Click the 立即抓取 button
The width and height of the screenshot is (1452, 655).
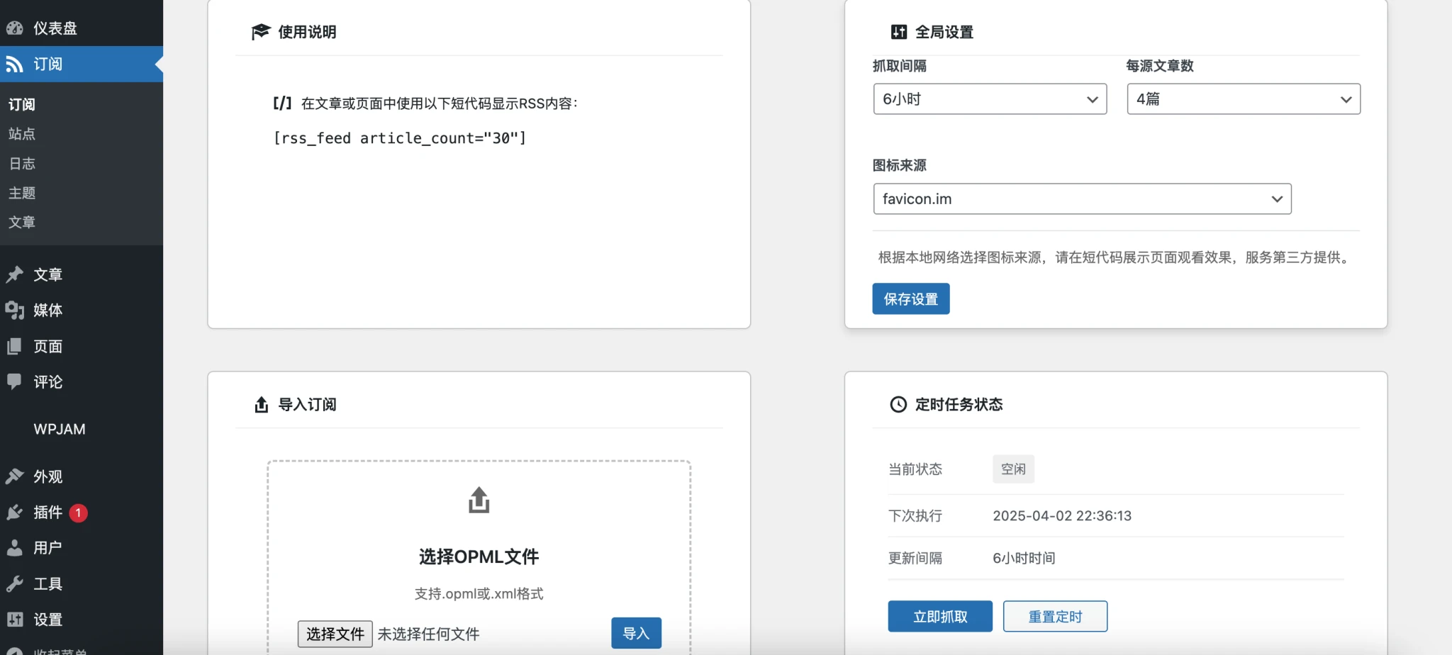point(940,617)
